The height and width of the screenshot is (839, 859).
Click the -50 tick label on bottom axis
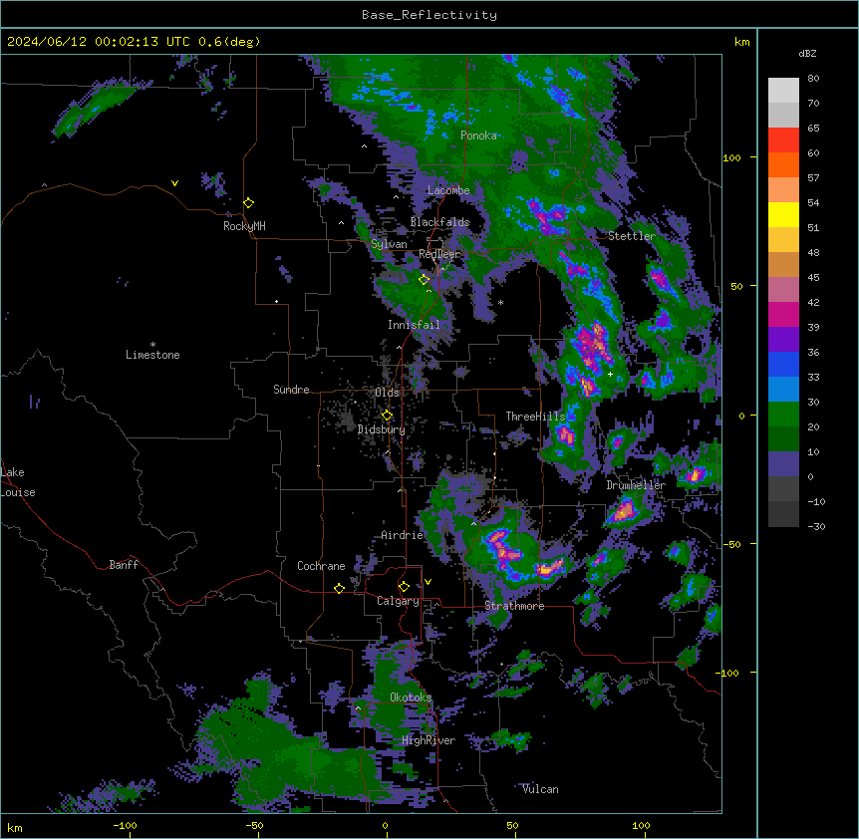tap(254, 825)
